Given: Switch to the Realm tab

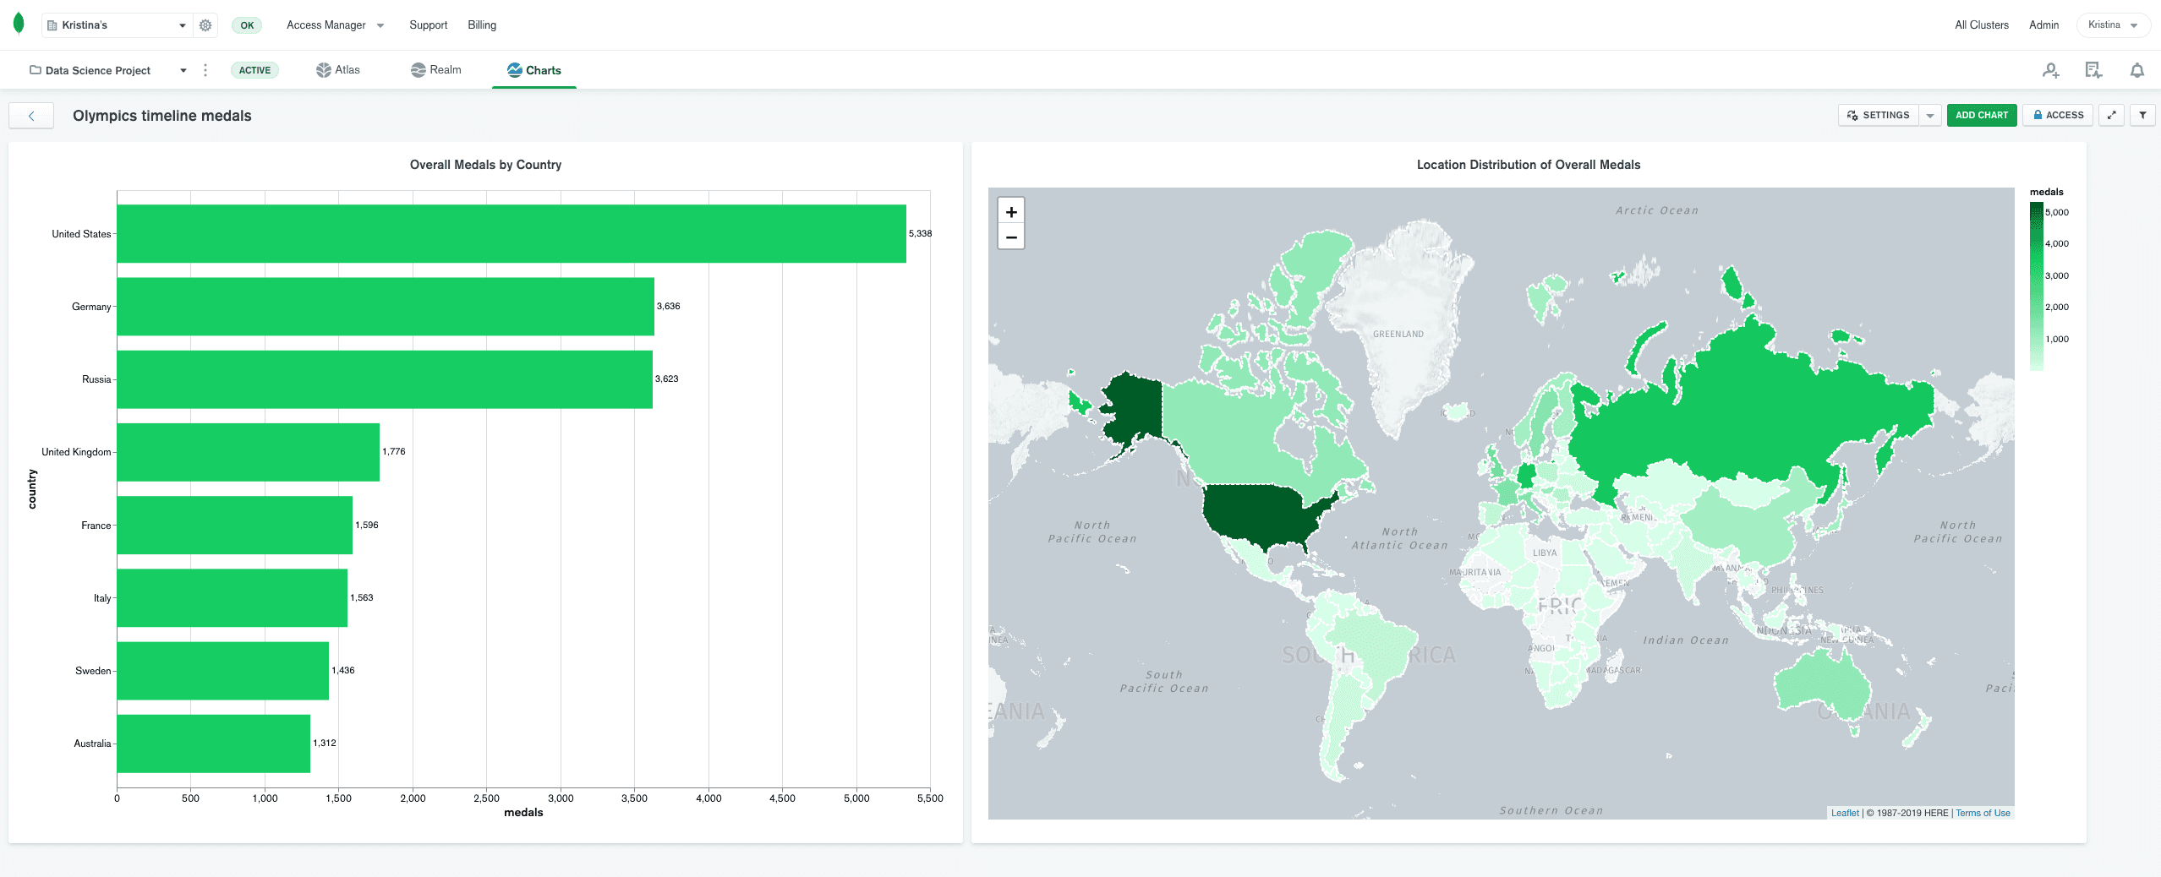Looking at the screenshot, I should pyautogui.click(x=436, y=70).
